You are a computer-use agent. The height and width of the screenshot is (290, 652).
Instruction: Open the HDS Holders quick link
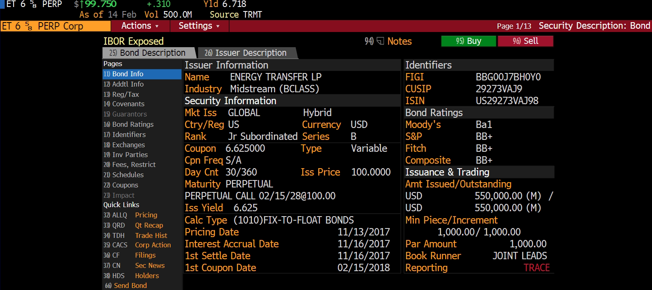[131, 276]
